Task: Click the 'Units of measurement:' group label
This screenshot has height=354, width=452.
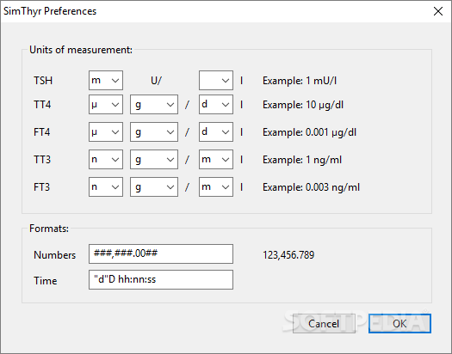Action: click(x=81, y=50)
